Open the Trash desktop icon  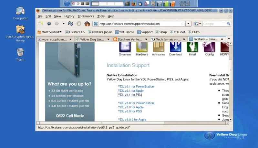(x=20, y=55)
